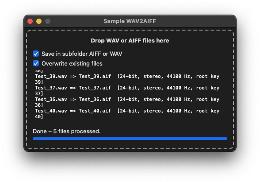260x182 pixels.
Task: Click the Test_39.aif output filename
Action: (95, 76)
